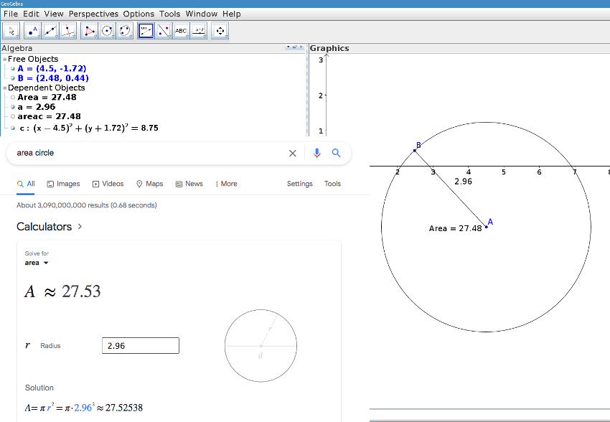Switch to the Images search tab

point(63,184)
